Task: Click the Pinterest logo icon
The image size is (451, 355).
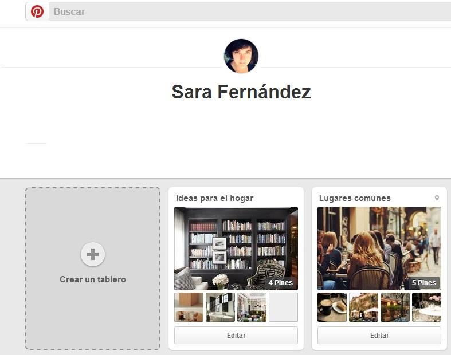Action: [37, 11]
